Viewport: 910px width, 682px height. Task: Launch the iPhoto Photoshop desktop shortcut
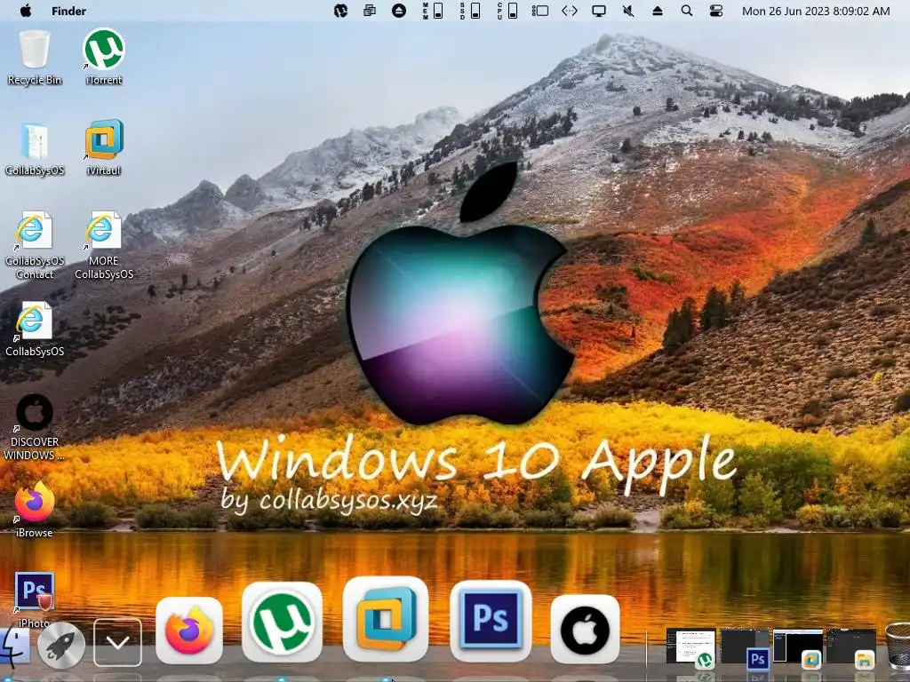(x=35, y=599)
